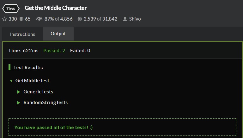The width and height of the screenshot is (243, 138).
Task: Switch to the Instructions tab
Action: pos(22,34)
